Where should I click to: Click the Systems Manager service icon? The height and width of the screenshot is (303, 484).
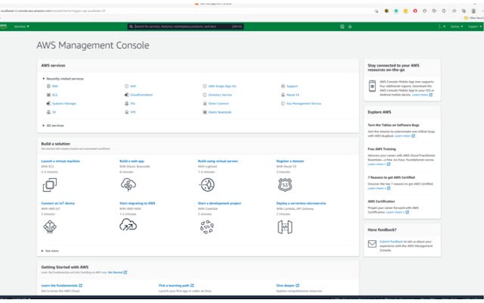(x=48, y=104)
